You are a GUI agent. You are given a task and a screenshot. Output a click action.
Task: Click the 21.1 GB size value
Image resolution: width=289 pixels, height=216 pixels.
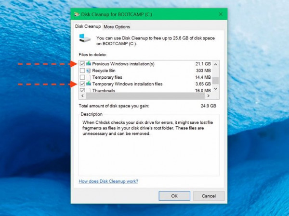pyautogui.click(x=203, y=64)
